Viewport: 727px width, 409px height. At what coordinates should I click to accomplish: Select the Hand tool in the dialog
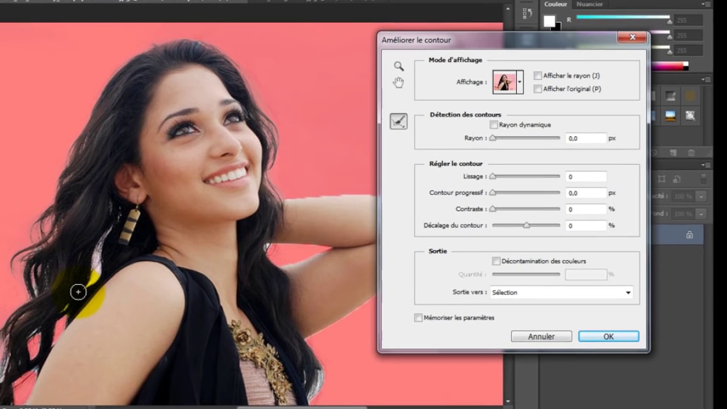[x=399, y=83]
